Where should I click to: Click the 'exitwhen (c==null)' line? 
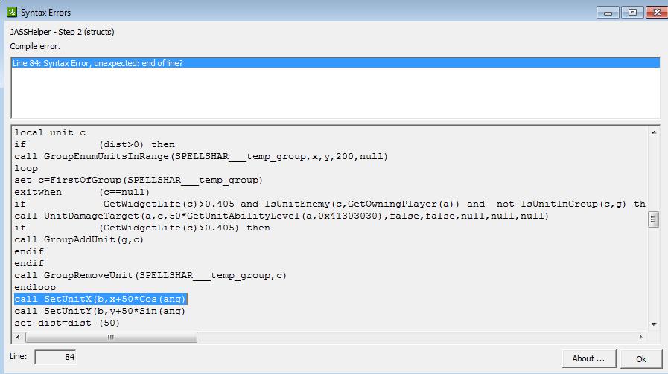tap(82, 192)
